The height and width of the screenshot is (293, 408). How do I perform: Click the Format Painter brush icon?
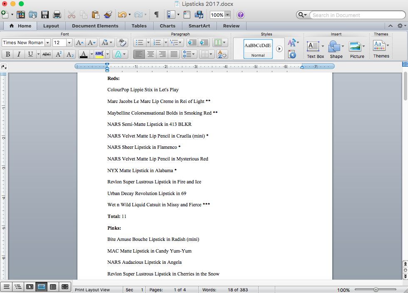click(108, 15)
